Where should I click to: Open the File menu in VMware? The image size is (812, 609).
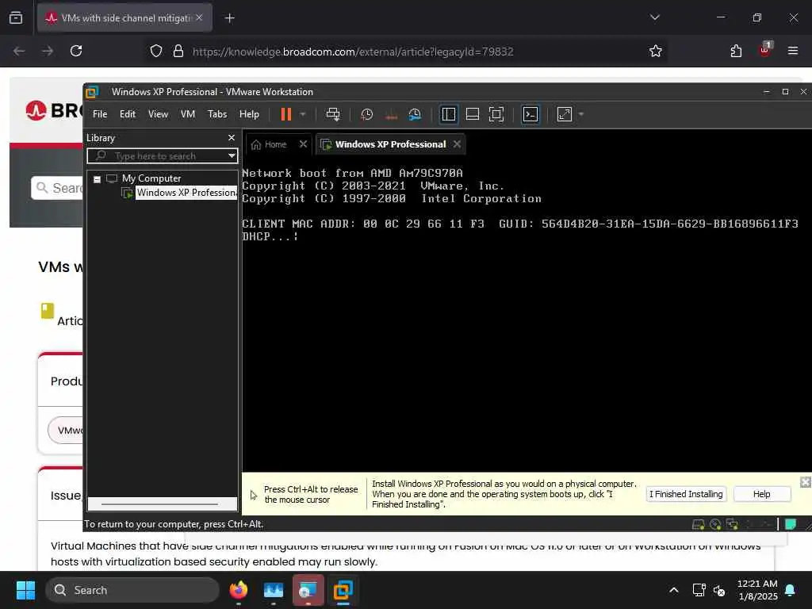coord(100,114)
